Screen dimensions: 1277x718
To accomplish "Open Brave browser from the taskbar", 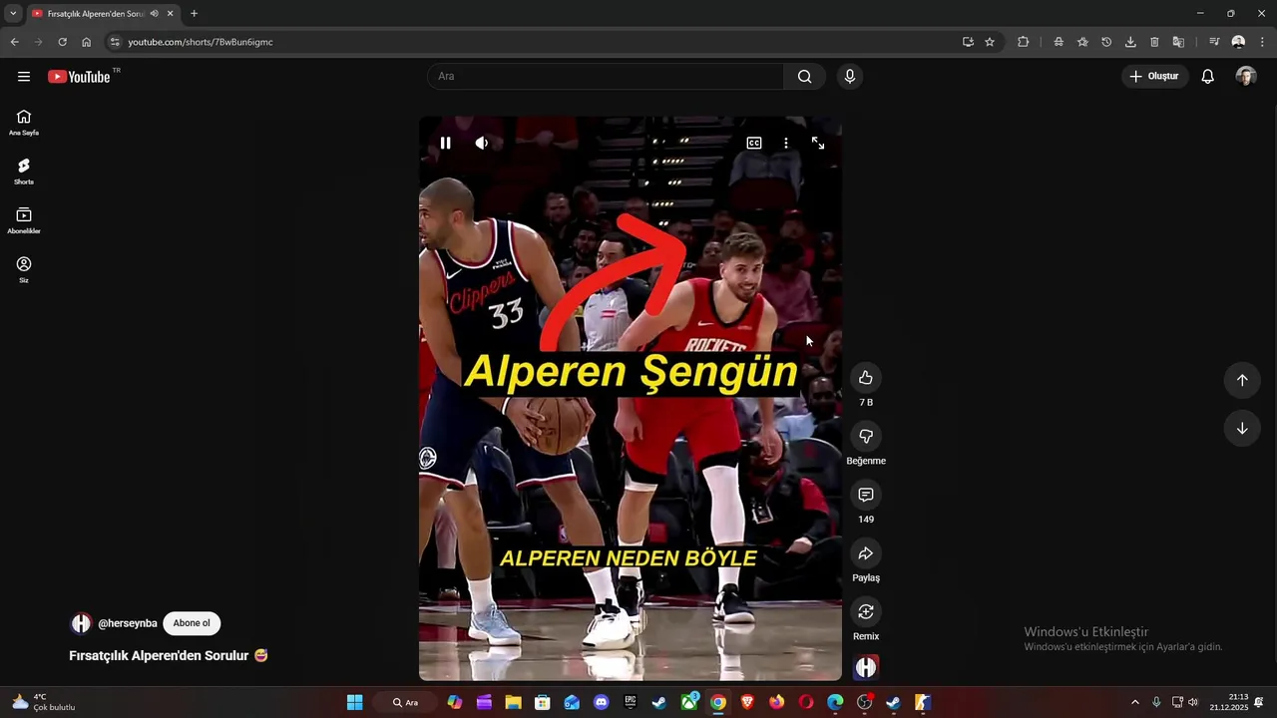I will click(x=747, y=703).
